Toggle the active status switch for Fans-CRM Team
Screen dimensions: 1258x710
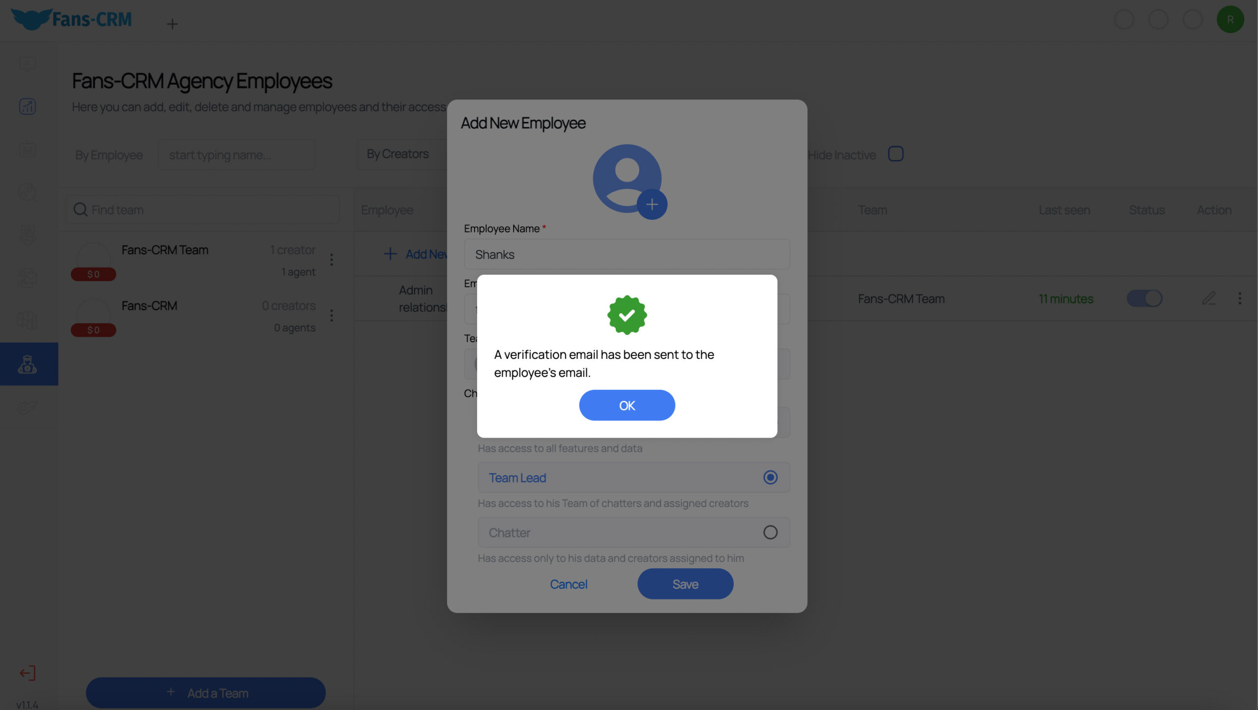tap(1145, 298)
